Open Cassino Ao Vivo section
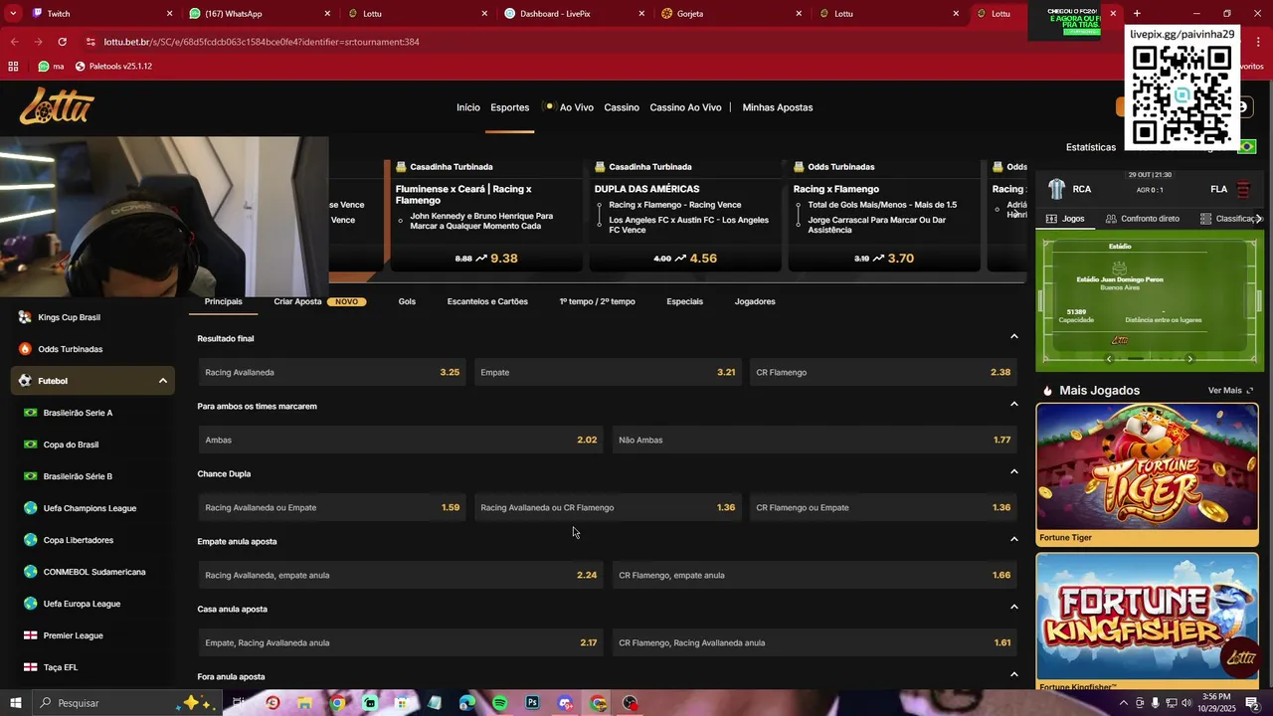Image resolution: width=1273 pixels, height=716 pixels. [685, 107]
